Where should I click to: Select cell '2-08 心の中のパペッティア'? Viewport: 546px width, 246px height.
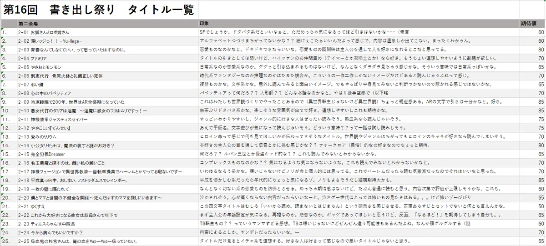(108, 93)
